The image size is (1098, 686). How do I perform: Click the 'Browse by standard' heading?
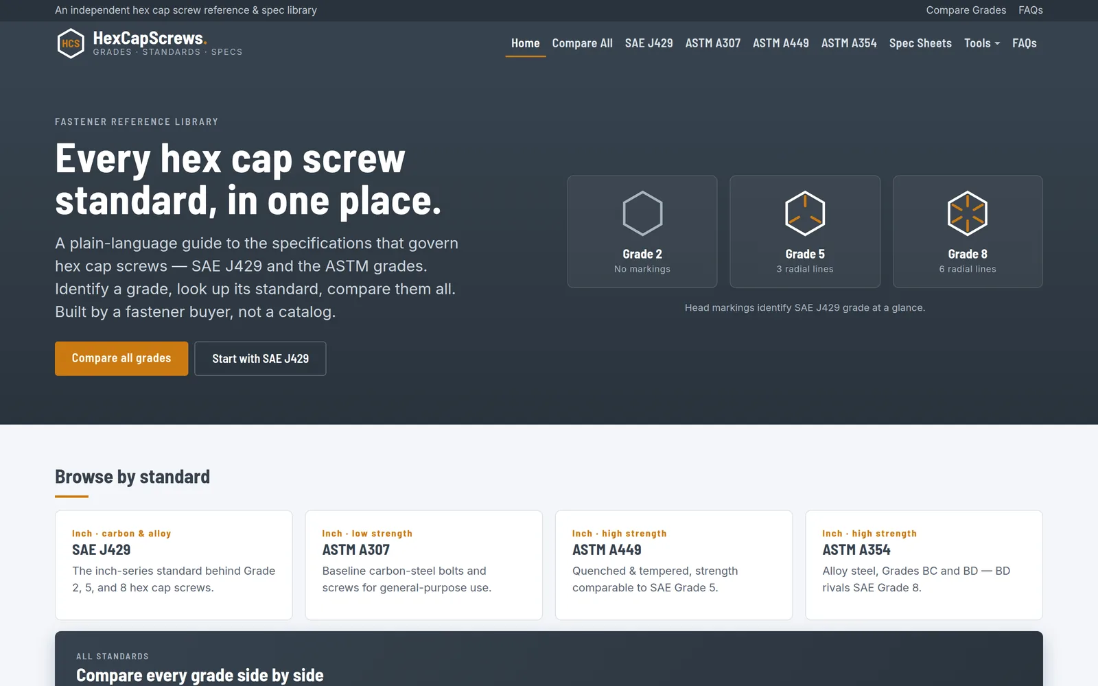(x=132, y=477)
